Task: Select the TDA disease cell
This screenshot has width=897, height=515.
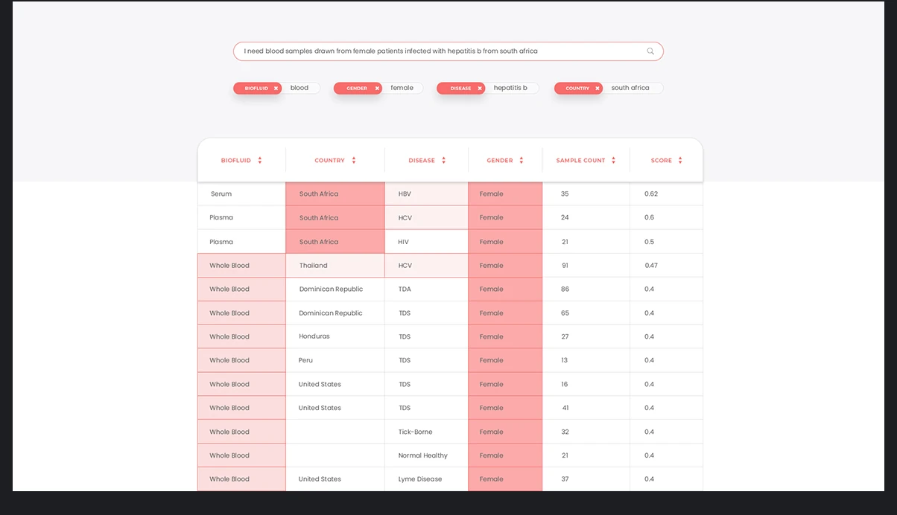Action: (426, 289)
